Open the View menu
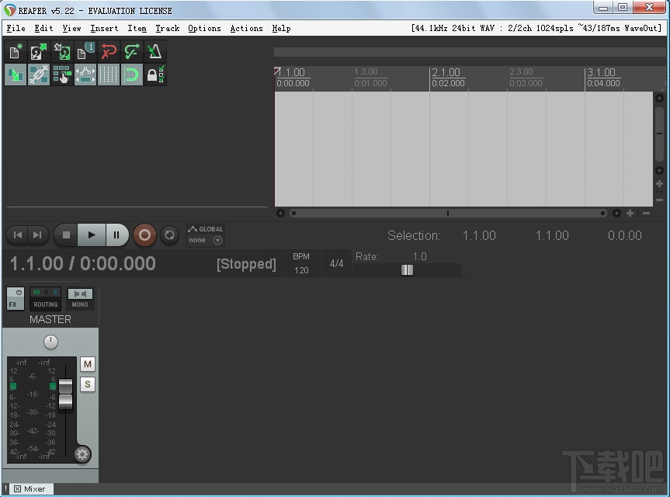Image resolution: width=670 pixels, height=497 pixels. tap(71, 28)
